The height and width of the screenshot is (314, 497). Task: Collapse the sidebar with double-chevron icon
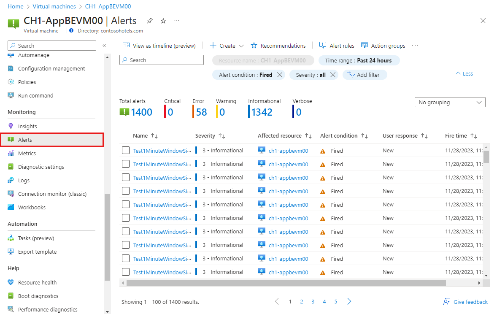(x=104, y=46)
